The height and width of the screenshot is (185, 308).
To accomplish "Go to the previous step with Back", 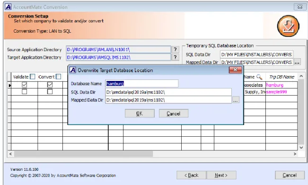I will [x=191, y=175].
